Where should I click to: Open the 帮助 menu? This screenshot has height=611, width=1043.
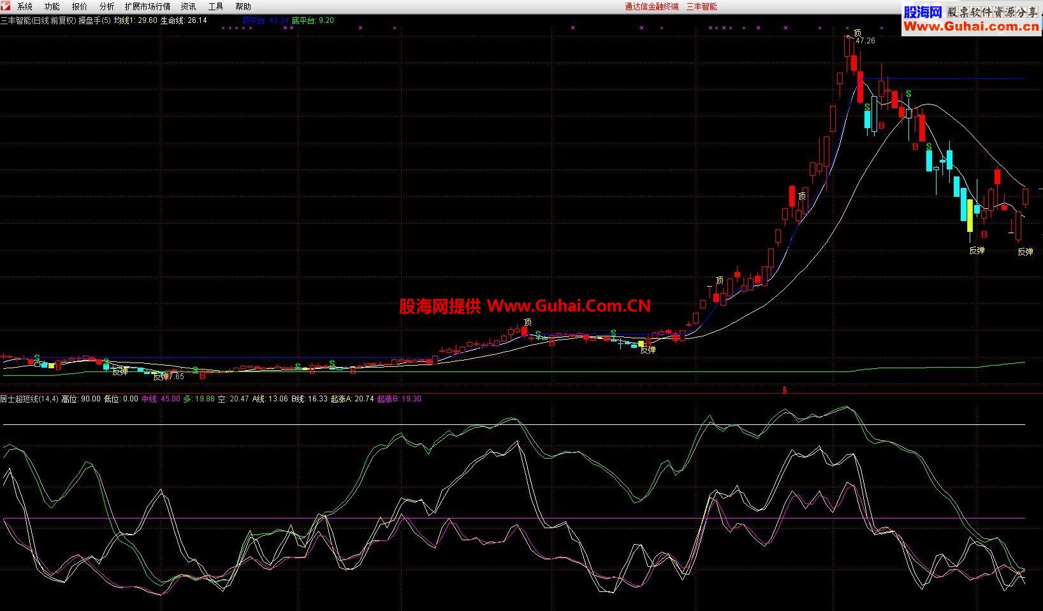coord(244,6)
